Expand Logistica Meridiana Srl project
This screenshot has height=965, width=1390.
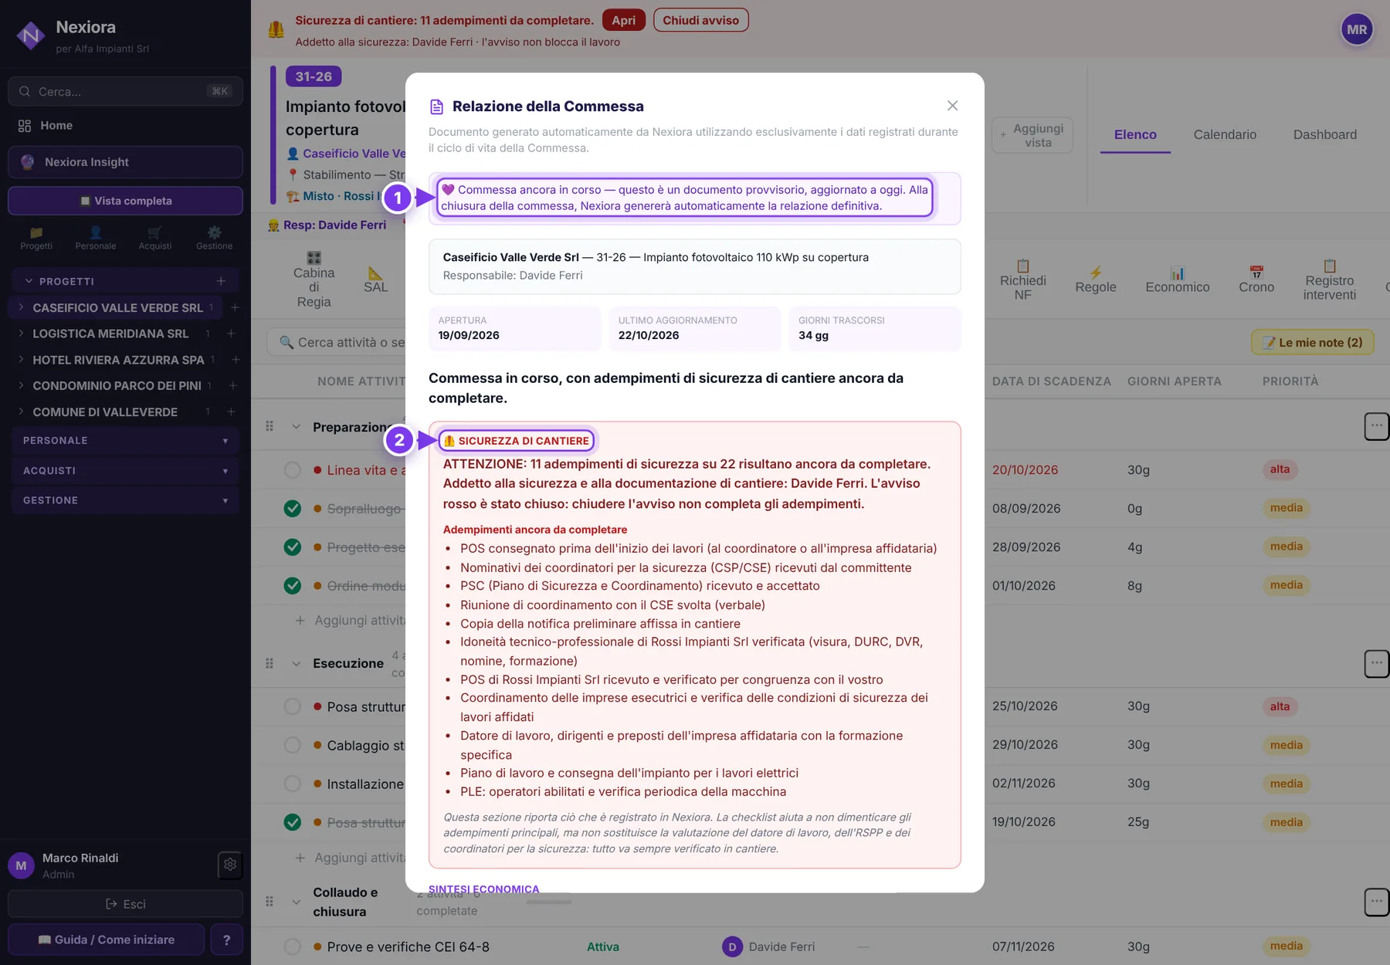(x=21, y=334)
